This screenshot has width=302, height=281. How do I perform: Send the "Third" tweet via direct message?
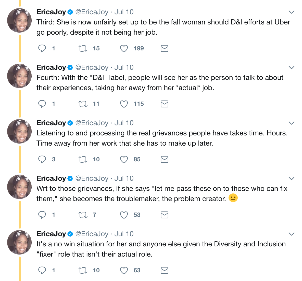click(165, 48)
